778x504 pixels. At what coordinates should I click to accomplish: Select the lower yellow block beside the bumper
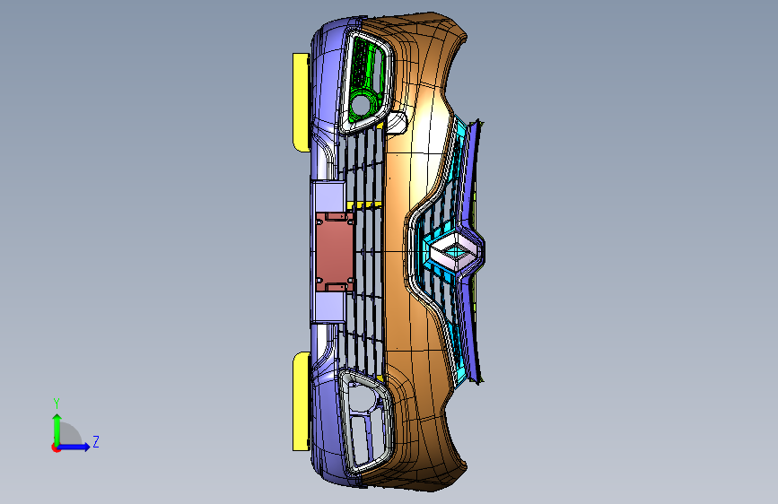[x=302, y=401]
